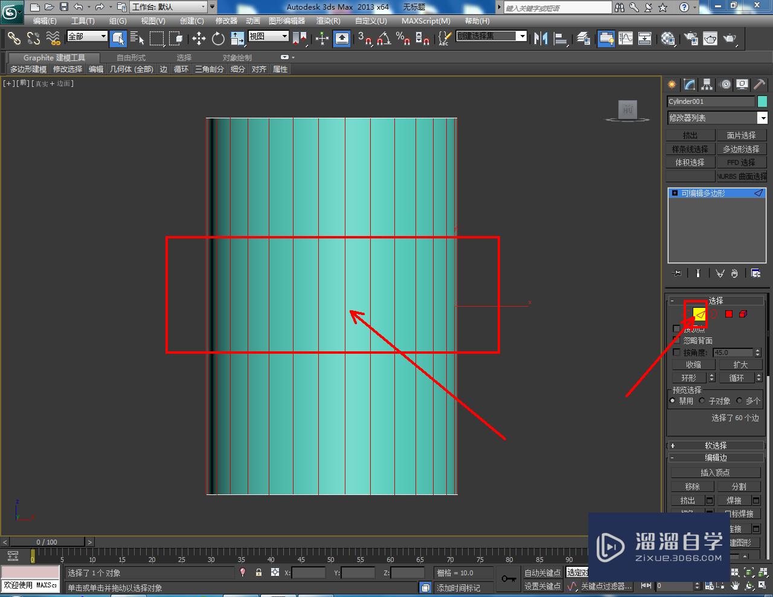
Task: Expand the 可编辑多边形 stack entry
Action: (675, 193)
